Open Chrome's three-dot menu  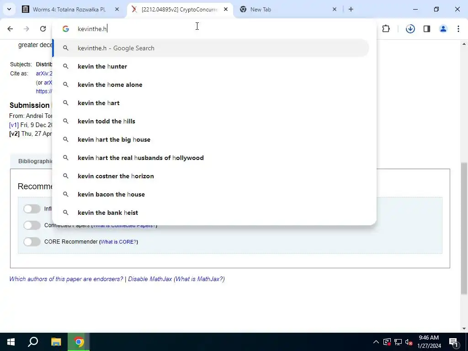point(458,29)
